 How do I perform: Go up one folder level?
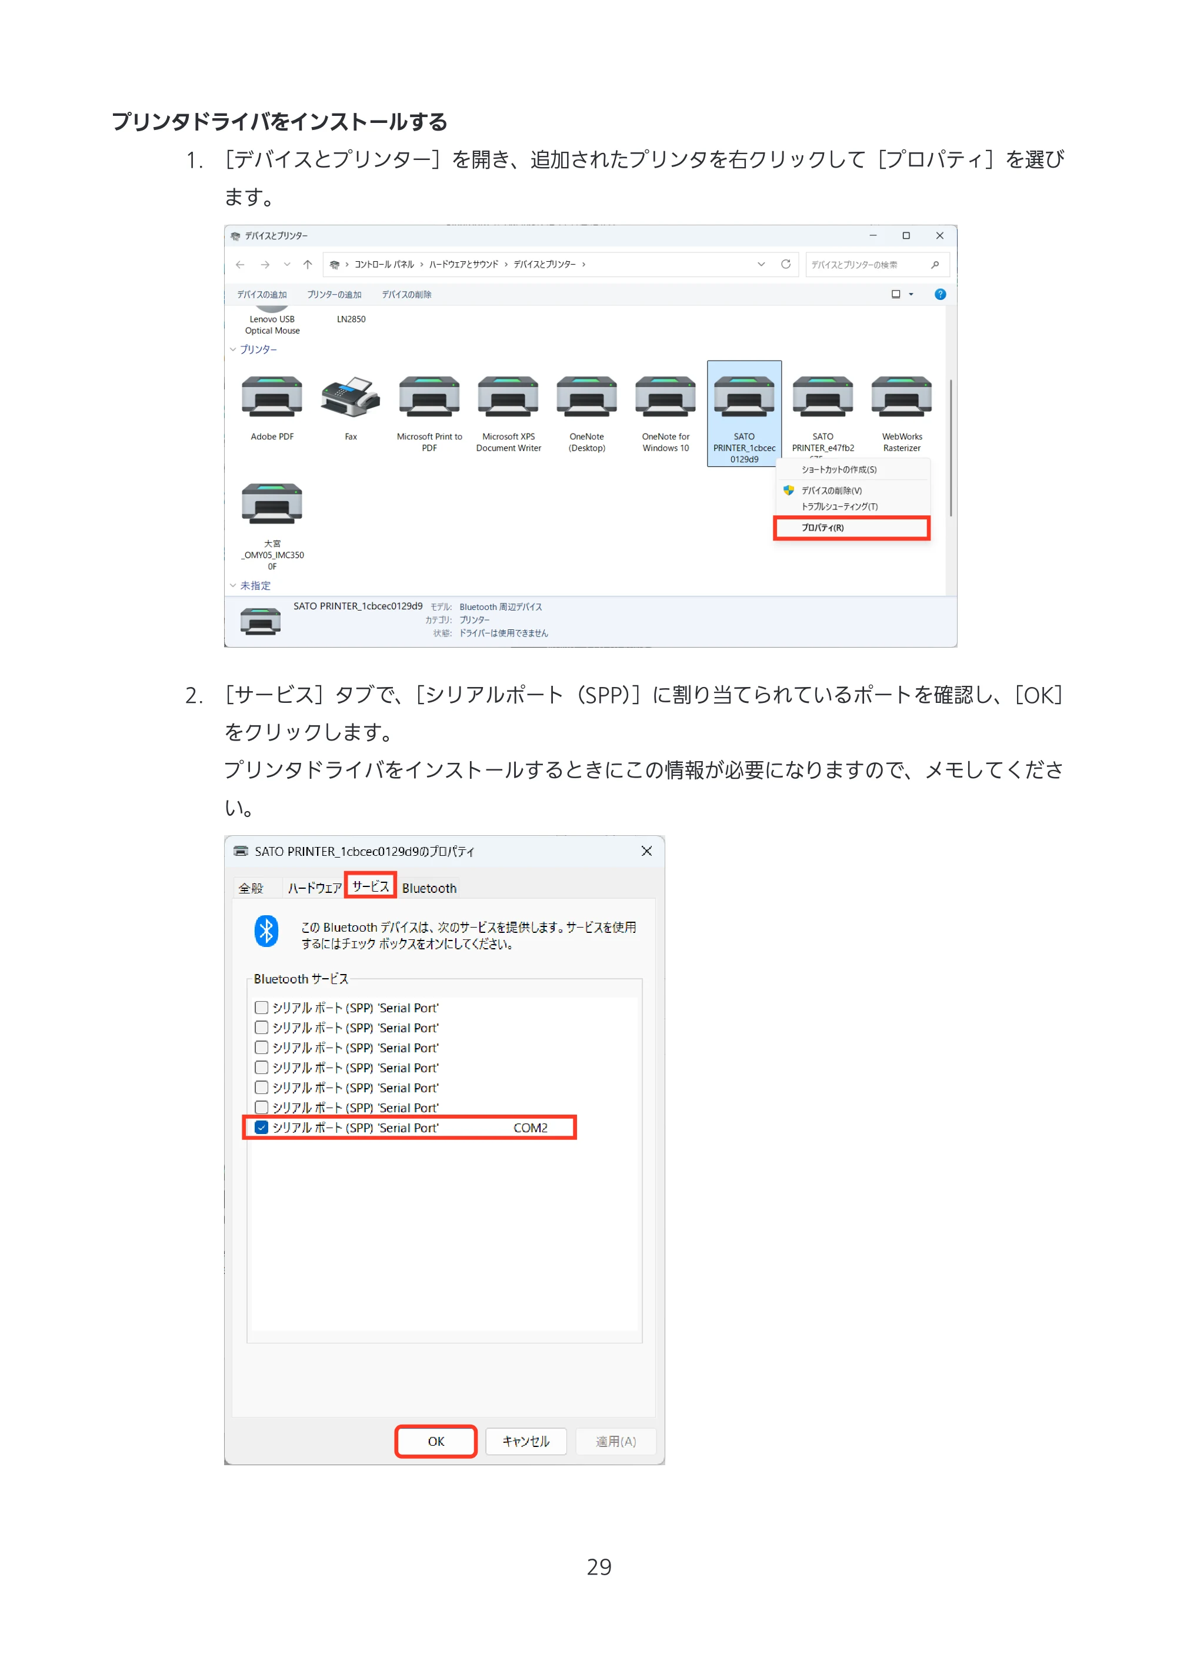point(307,265)
